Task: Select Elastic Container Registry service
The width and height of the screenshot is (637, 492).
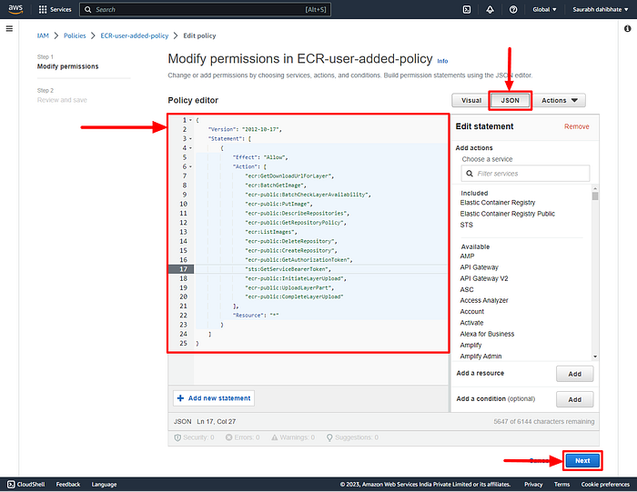Action: click(x=498, y=203)
